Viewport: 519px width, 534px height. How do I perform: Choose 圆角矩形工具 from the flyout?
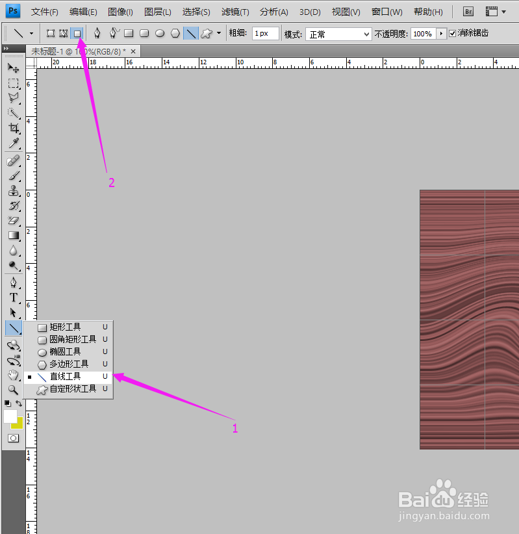68,340
